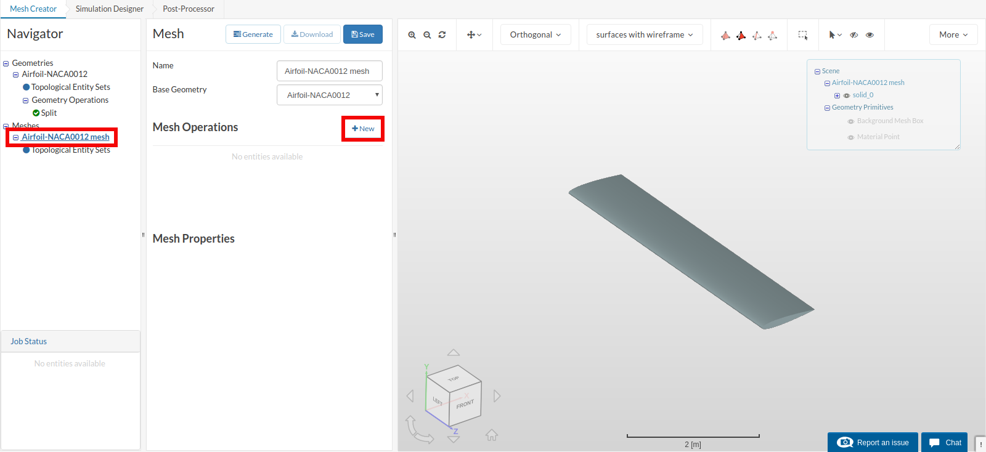Click the TOP face of the orientation cube
The width and height of the screenshot is (986, 452).
click(454, 377)
